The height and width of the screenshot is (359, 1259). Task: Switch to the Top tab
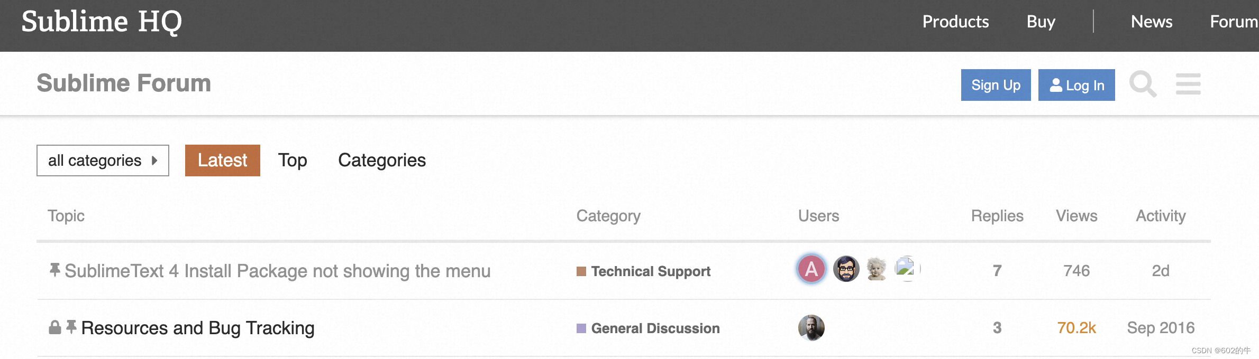click(293, 160)
